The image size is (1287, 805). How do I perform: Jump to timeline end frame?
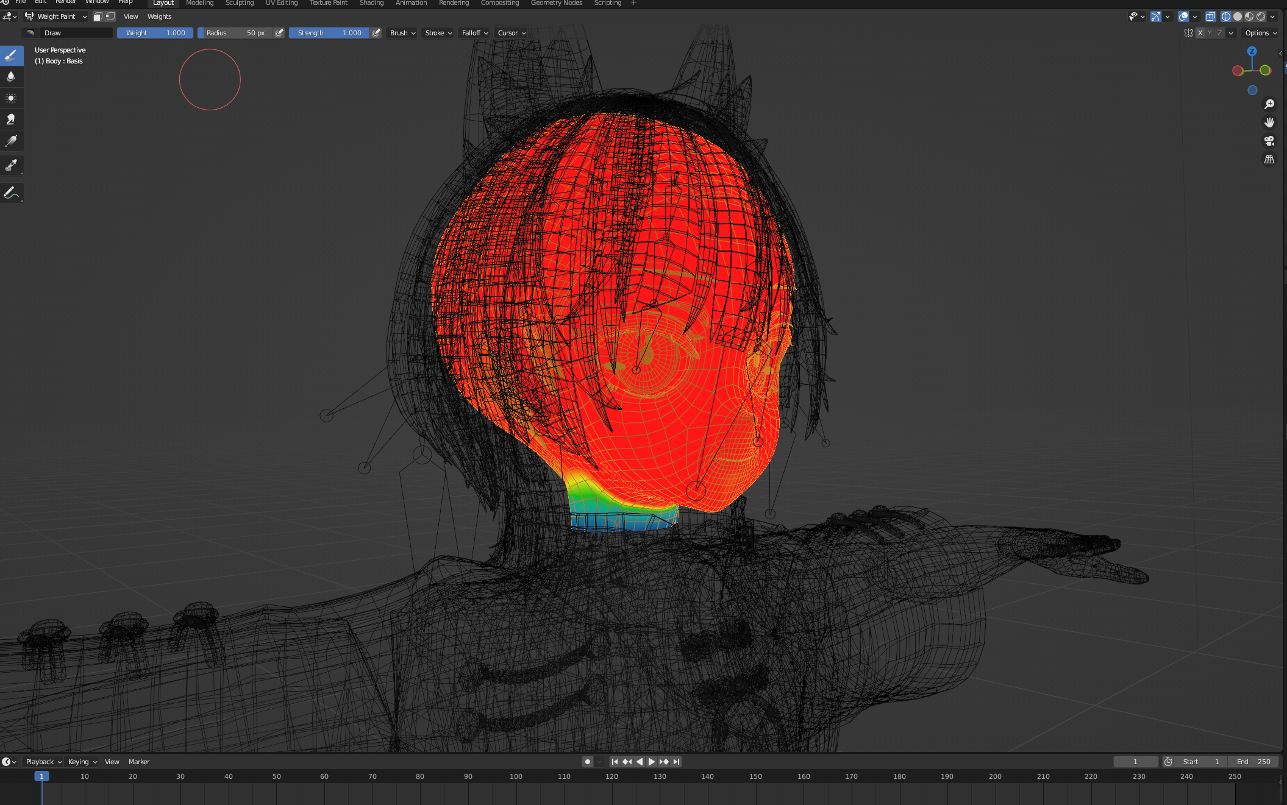(x=676, y=762)
